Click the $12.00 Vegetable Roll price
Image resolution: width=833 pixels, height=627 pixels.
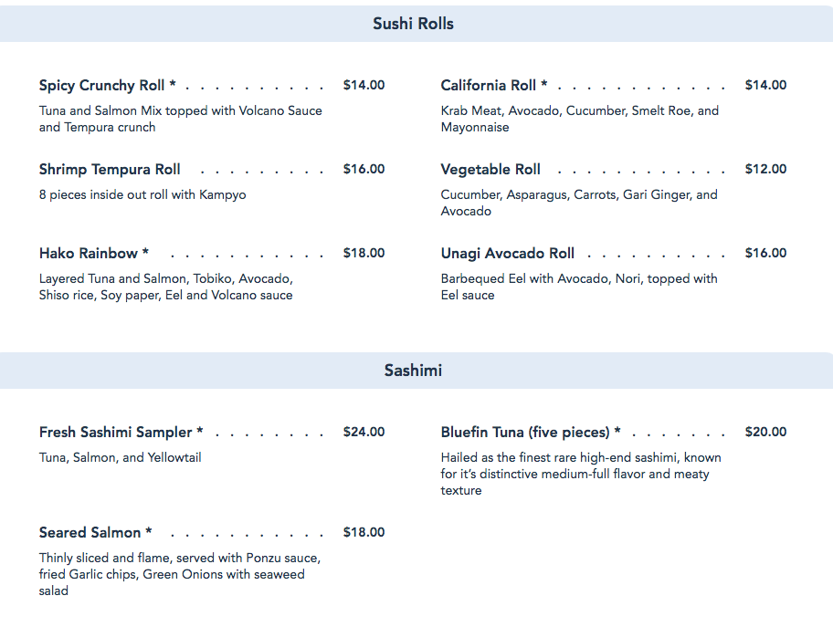(x=765, y=170)
